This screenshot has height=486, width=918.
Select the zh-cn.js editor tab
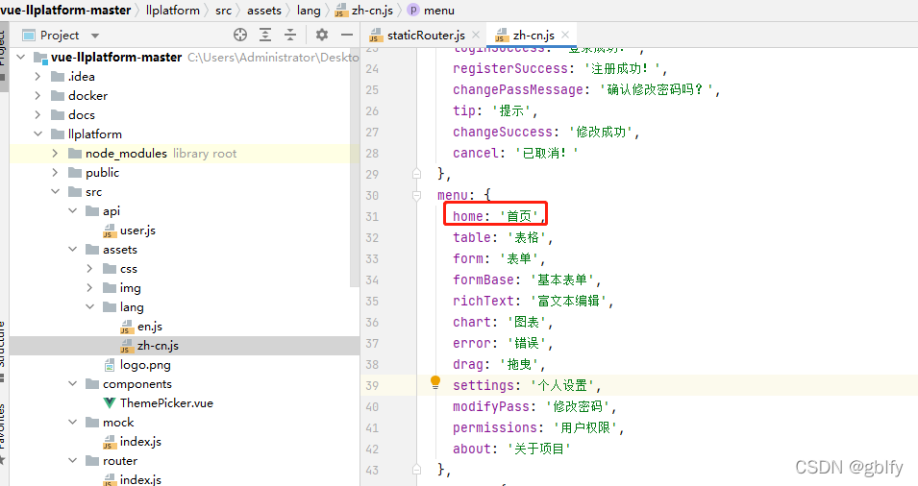[533, 36]
